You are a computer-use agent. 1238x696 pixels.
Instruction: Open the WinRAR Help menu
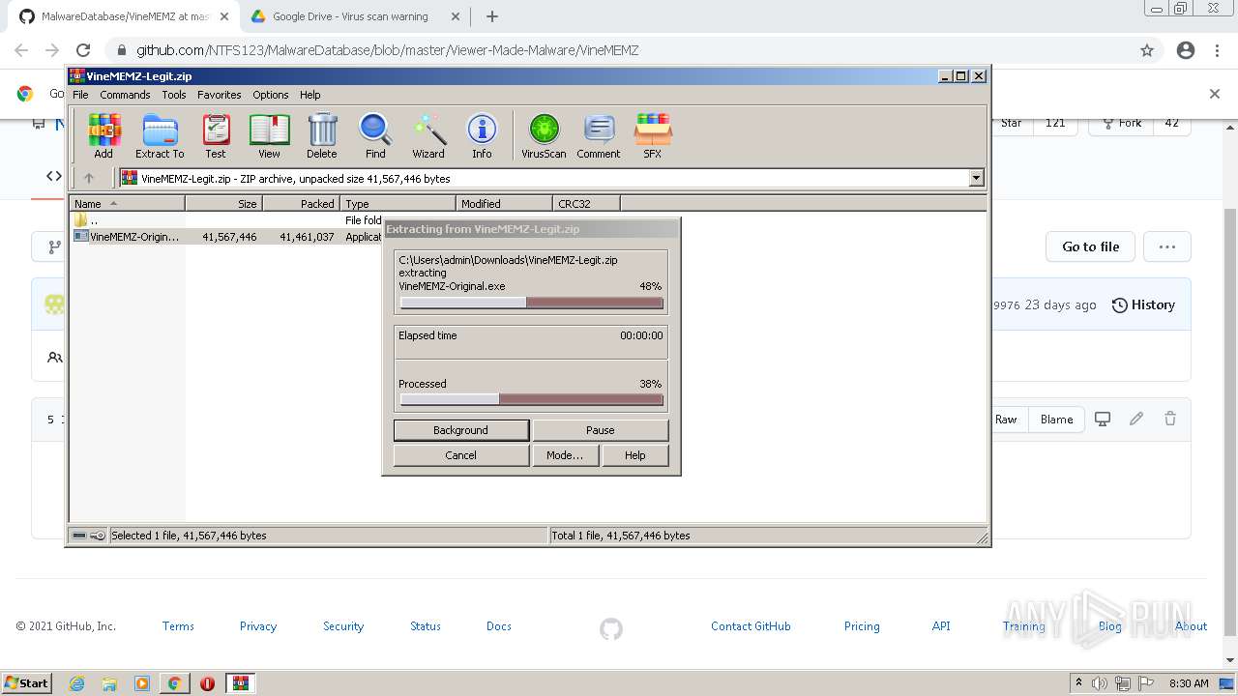(x=310, y=95)
